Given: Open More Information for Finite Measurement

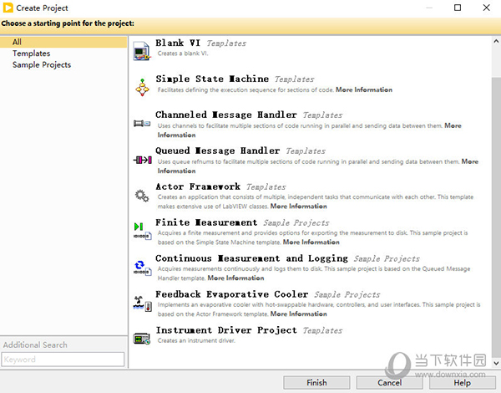Looking at the screenshot, I should pos(311,242).
